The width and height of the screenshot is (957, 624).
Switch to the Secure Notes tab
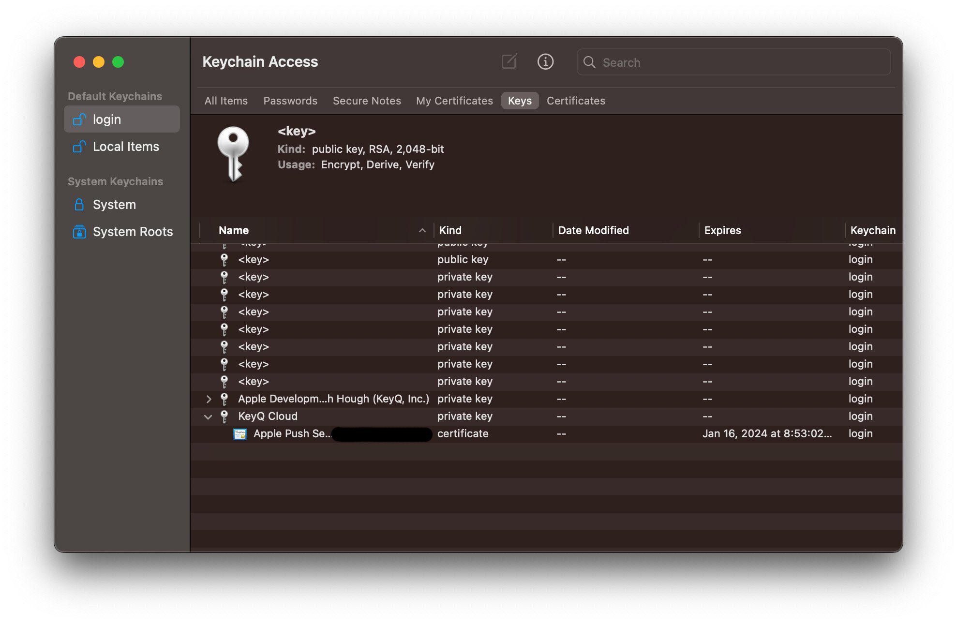[366, 101]
